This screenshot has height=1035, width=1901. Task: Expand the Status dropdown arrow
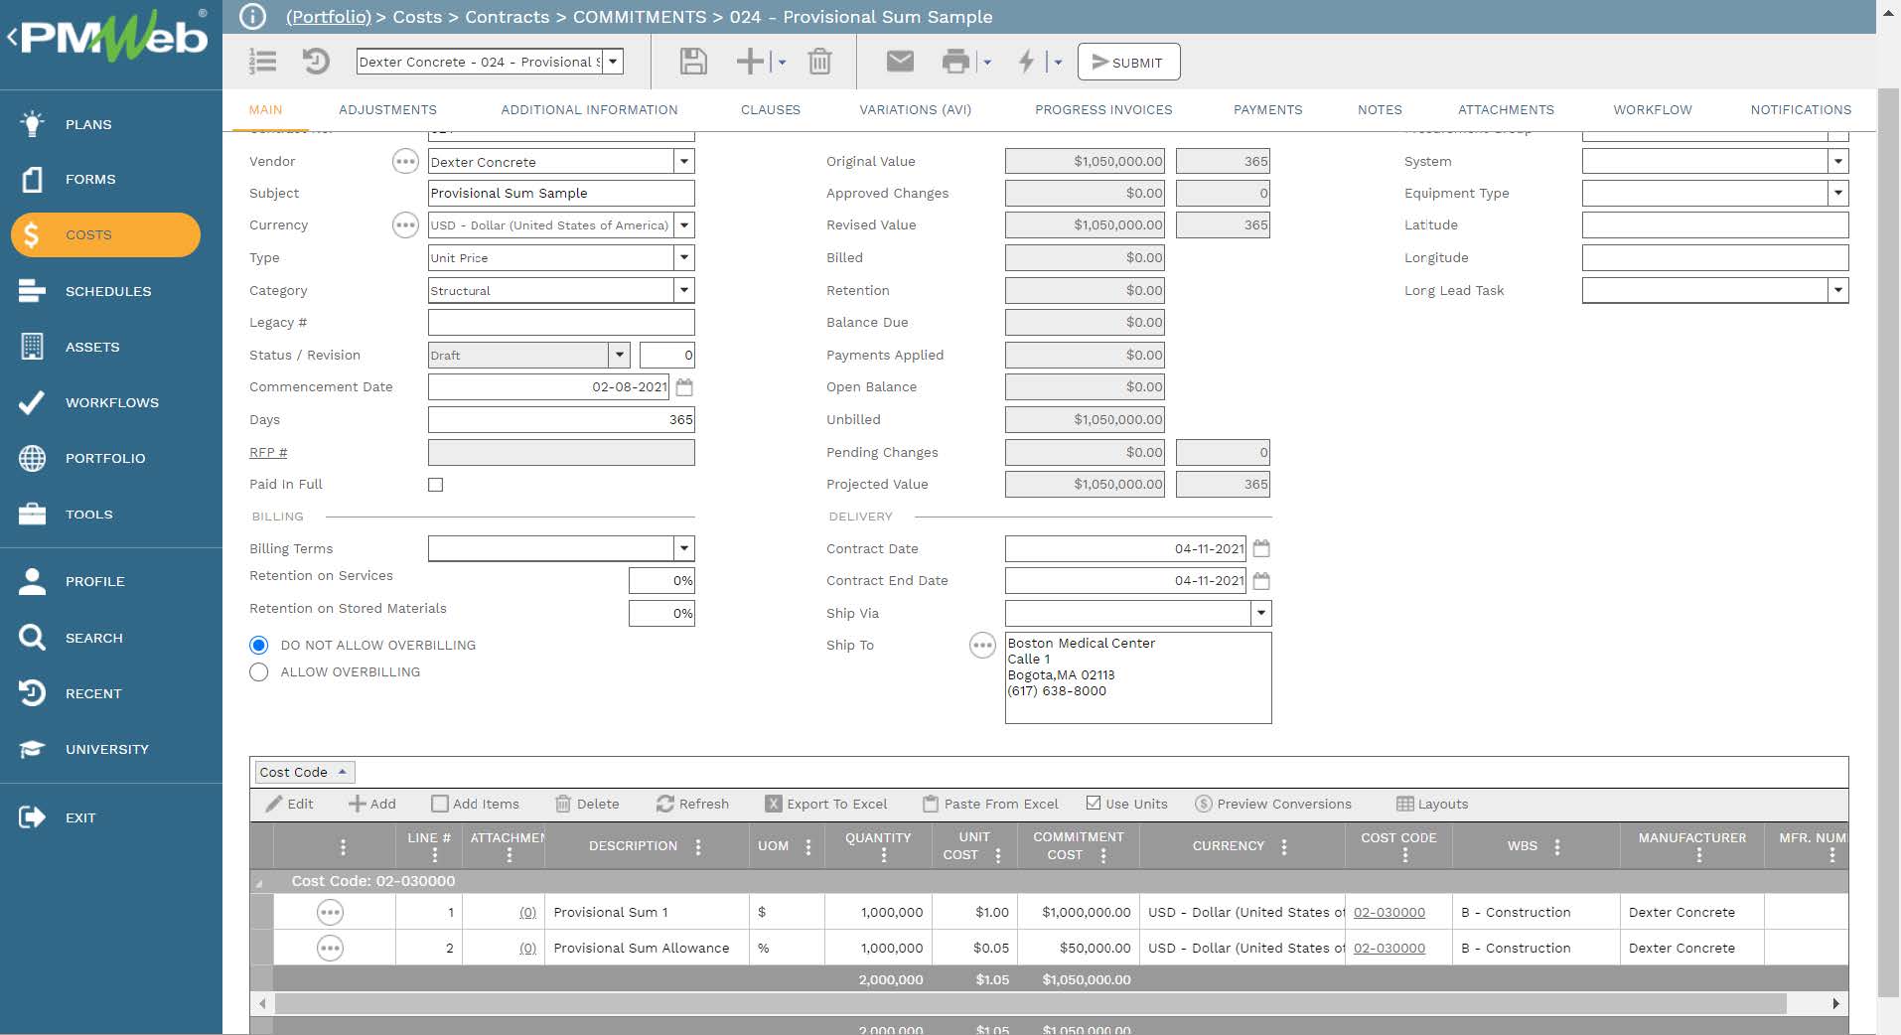(x=619, y=355)
